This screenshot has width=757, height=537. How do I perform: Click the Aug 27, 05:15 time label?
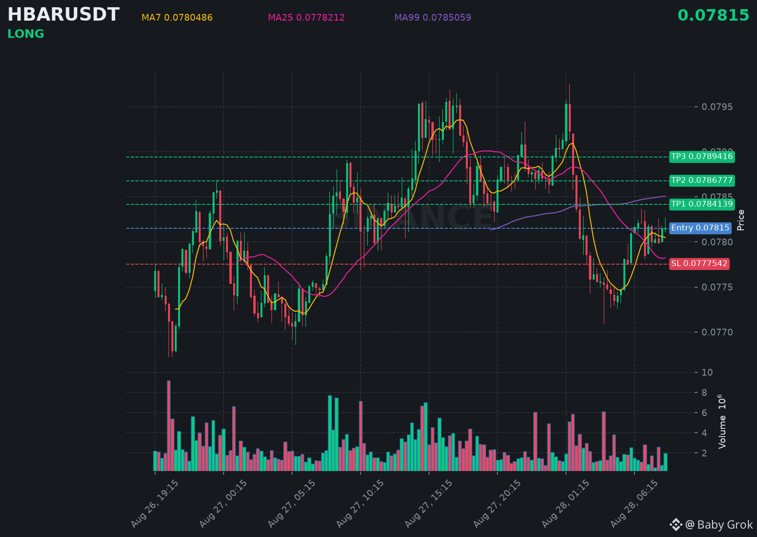[292, 503]
